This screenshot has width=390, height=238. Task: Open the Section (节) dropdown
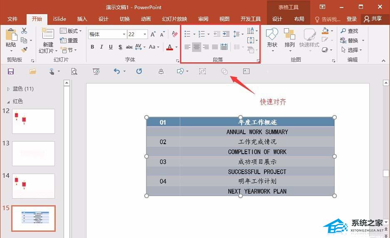[x=69, y=50]
